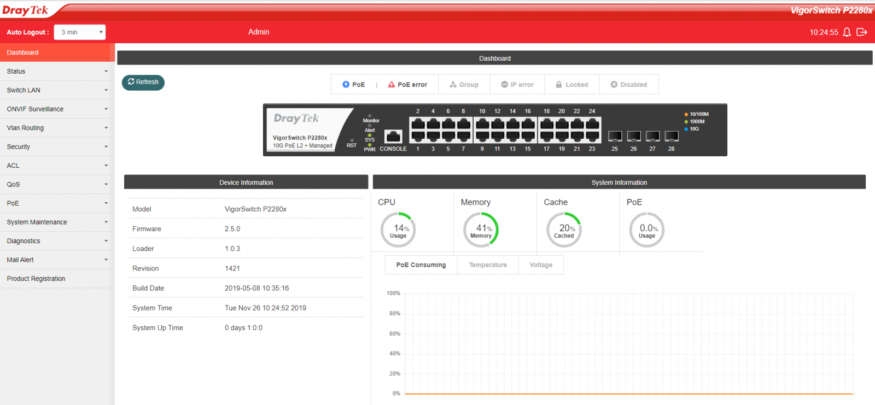The width and height of the screenshot is (875, 405).
Task: Switch to the Temperature tab
Action: click(488, 265)
